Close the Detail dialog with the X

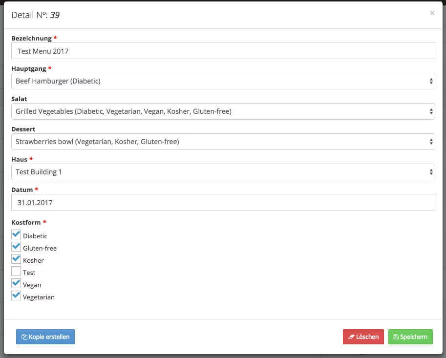[x=432, y=13]
